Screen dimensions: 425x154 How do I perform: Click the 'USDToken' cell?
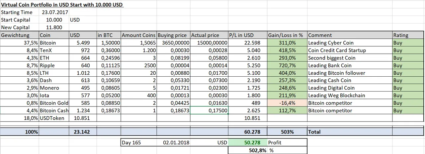pyautogui.click(x=54, y=118)
